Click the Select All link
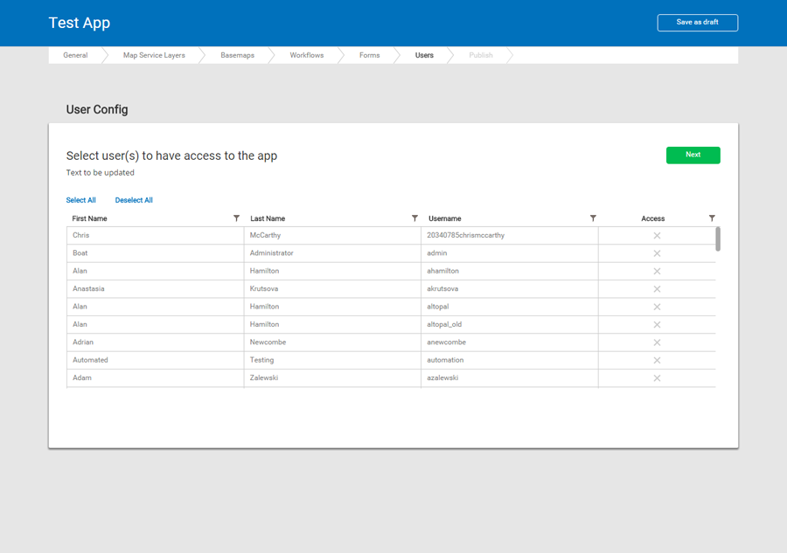Screen dimensions: 787x553 (80, 200)
